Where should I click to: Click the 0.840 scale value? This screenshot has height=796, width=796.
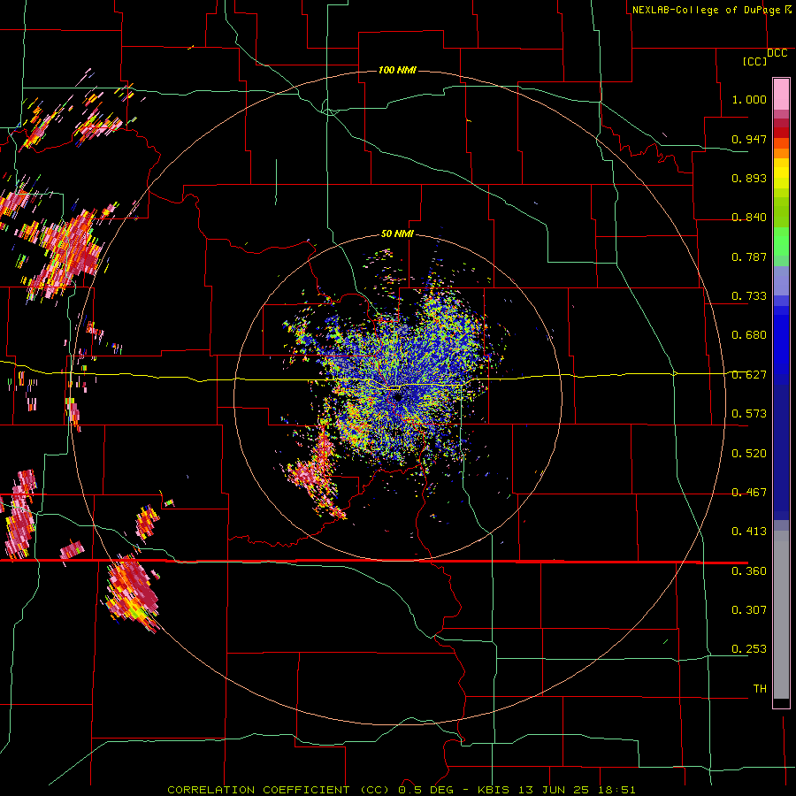click(749, 218)
